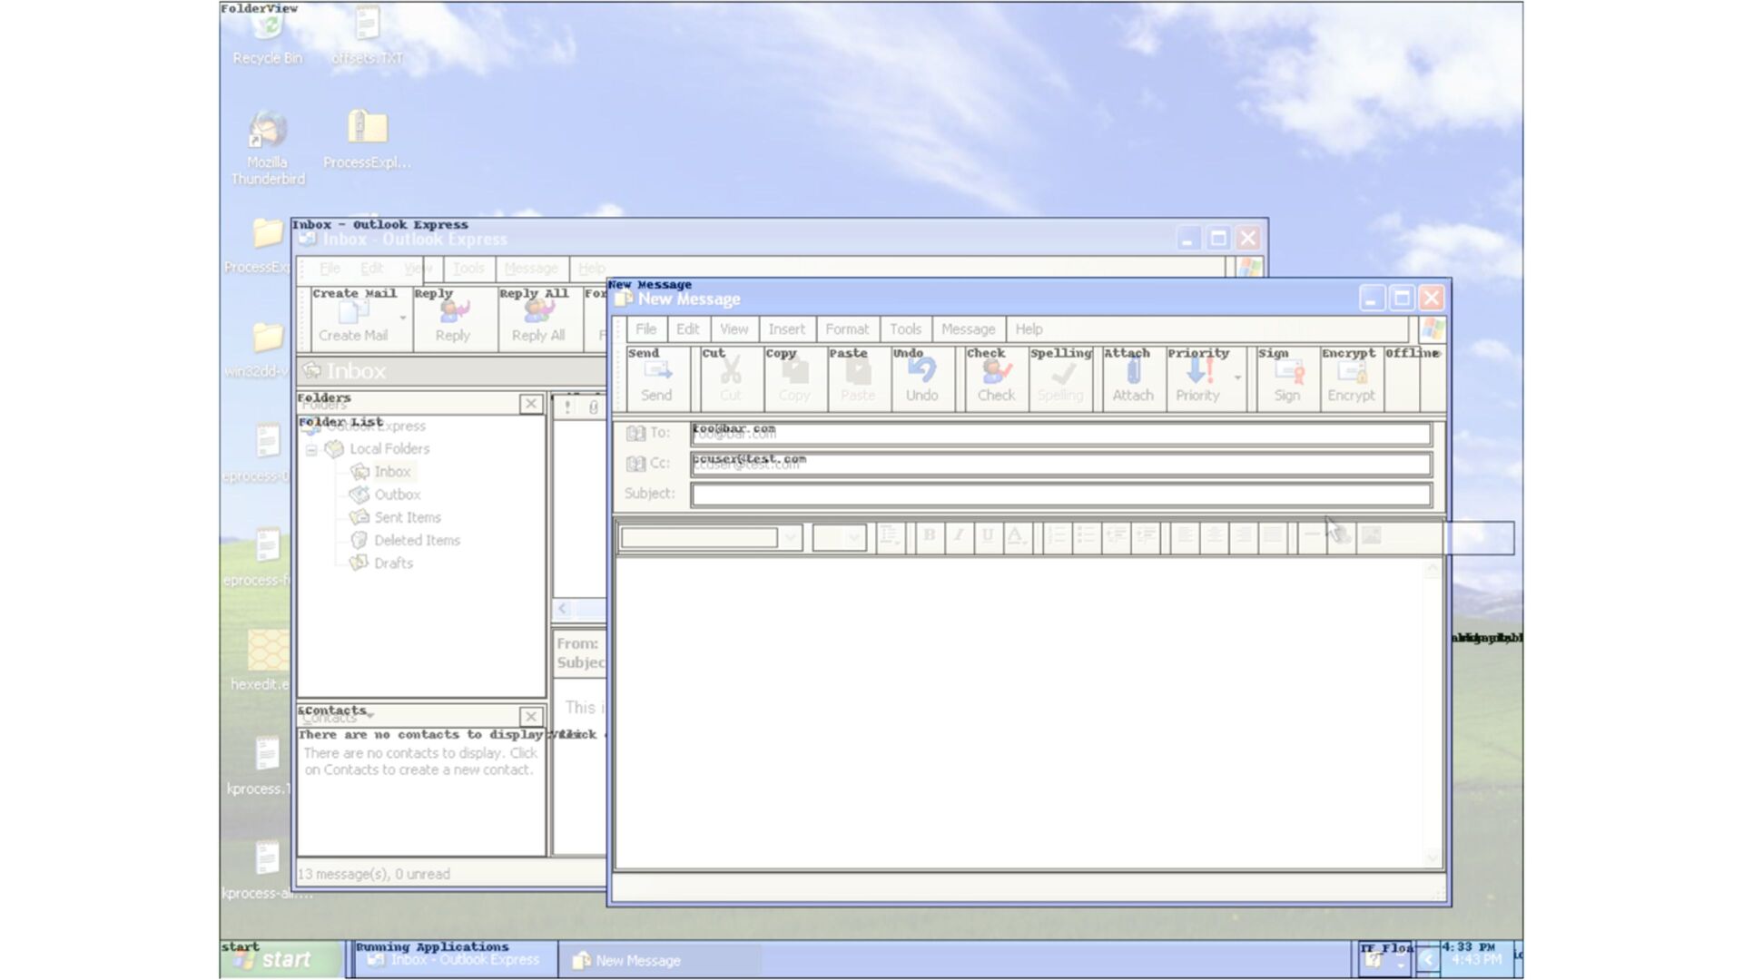Open the font name dropdown
The image size is (1743, 980).
(791, 537)
